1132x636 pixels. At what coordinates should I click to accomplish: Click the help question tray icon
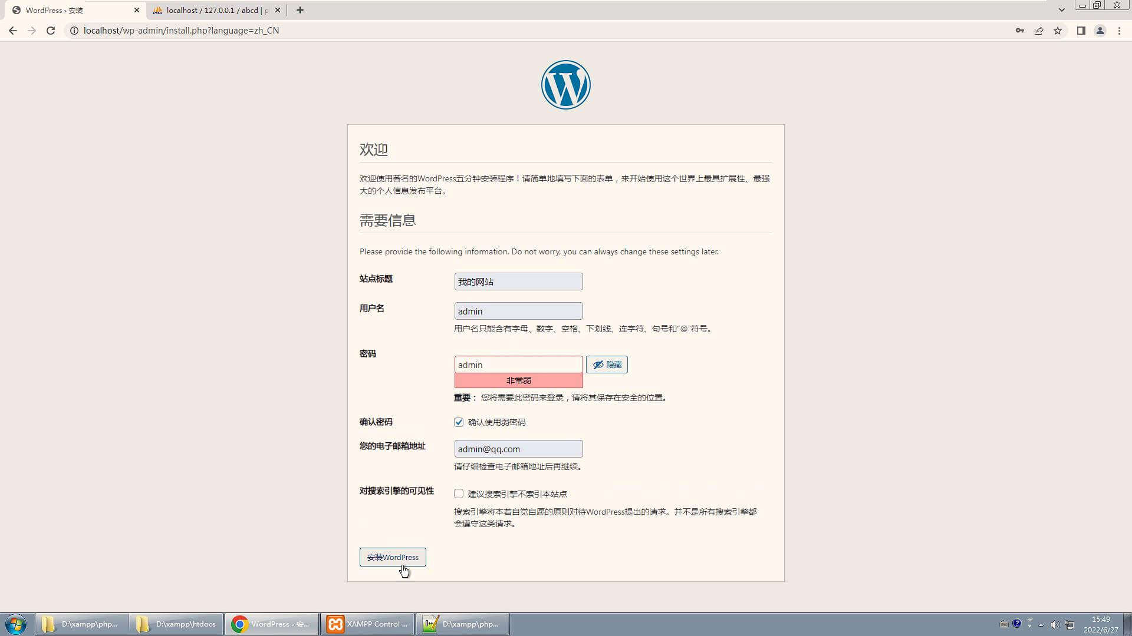tap(1016, 624)
